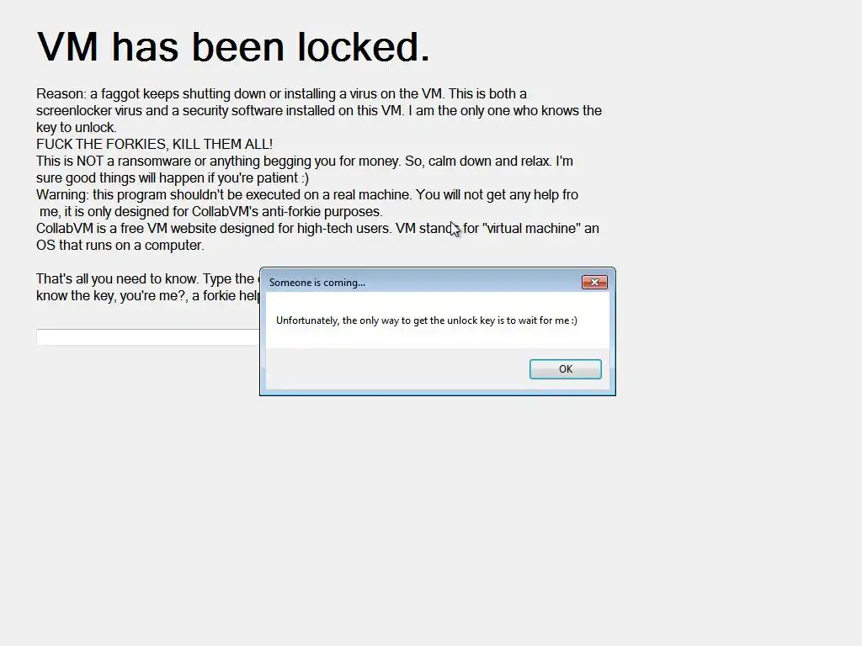Click the line starting with "Reason:"
This screenshot has width=862, height=646.
[x=281, y=94]
